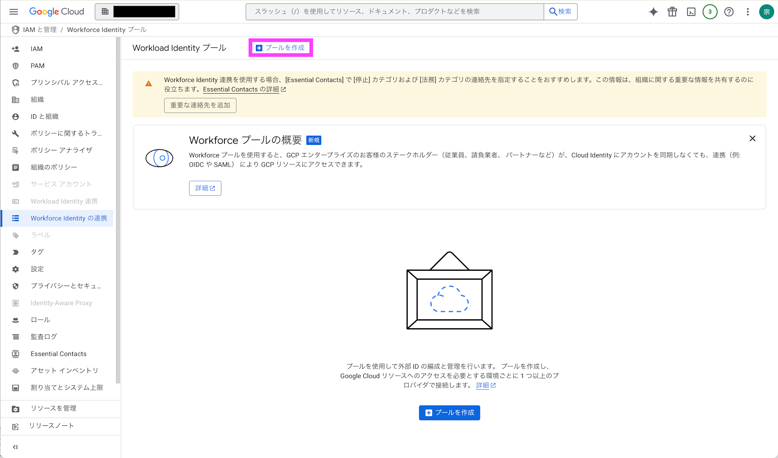This screenshot has height=458, width=778.
Task: Click the 設定 gear icon
Action: [16, 269]
